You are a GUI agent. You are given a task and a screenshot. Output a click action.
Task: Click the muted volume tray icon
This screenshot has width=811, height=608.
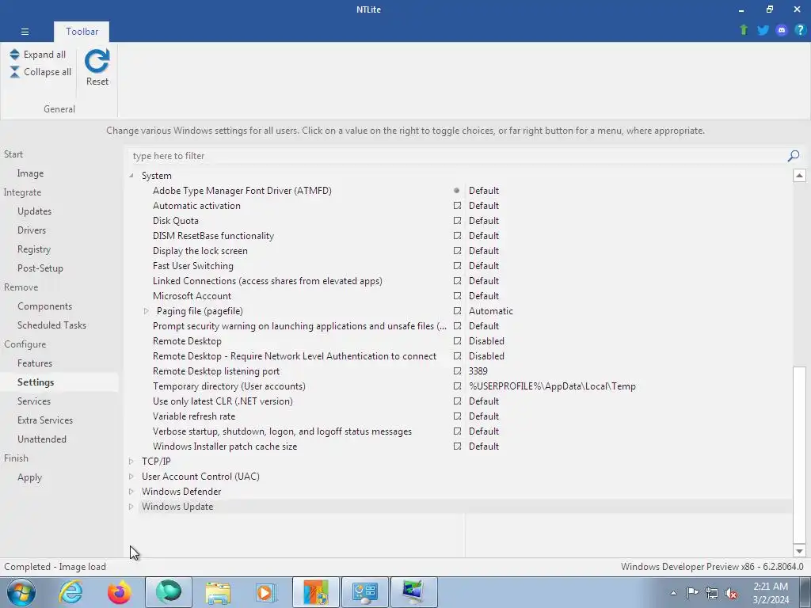[731, 593]
